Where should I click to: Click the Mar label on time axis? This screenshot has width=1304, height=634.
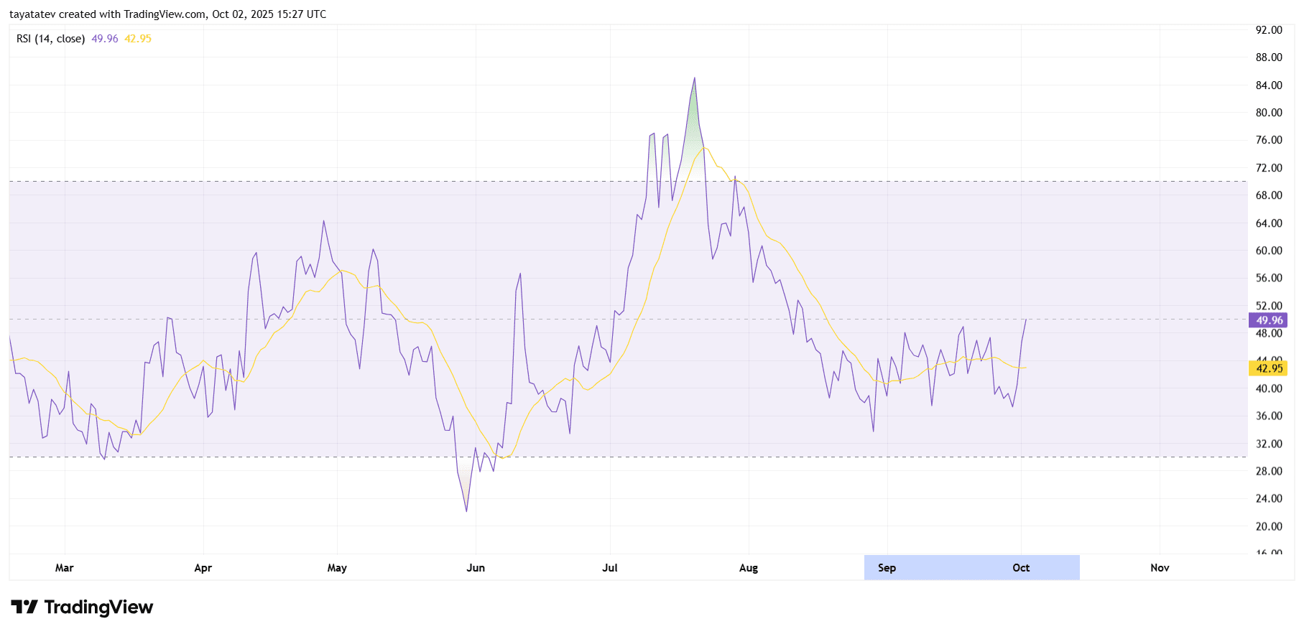pos(64,568)
